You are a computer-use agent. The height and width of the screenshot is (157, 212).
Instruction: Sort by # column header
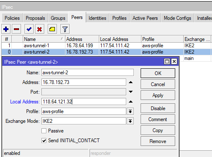(7, 39)
